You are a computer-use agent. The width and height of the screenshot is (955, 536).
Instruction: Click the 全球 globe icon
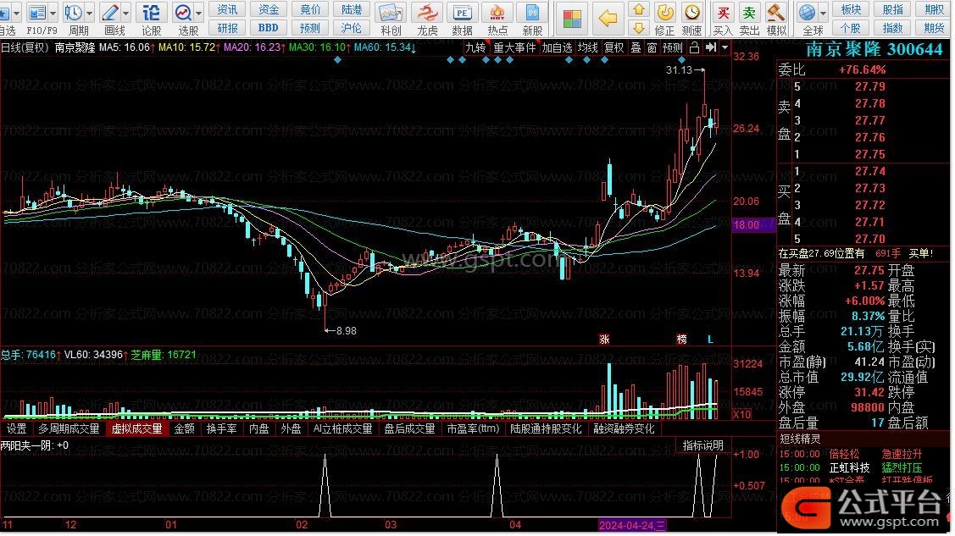808,12
